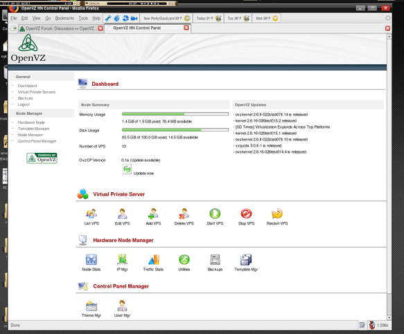404x334 pixels.
Task: Click the Restart VPS icon
Action: click(277, 214)
